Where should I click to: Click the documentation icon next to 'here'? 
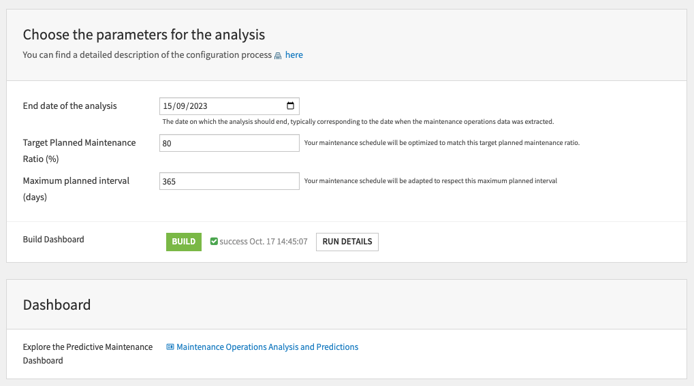[x=278, y=56]
